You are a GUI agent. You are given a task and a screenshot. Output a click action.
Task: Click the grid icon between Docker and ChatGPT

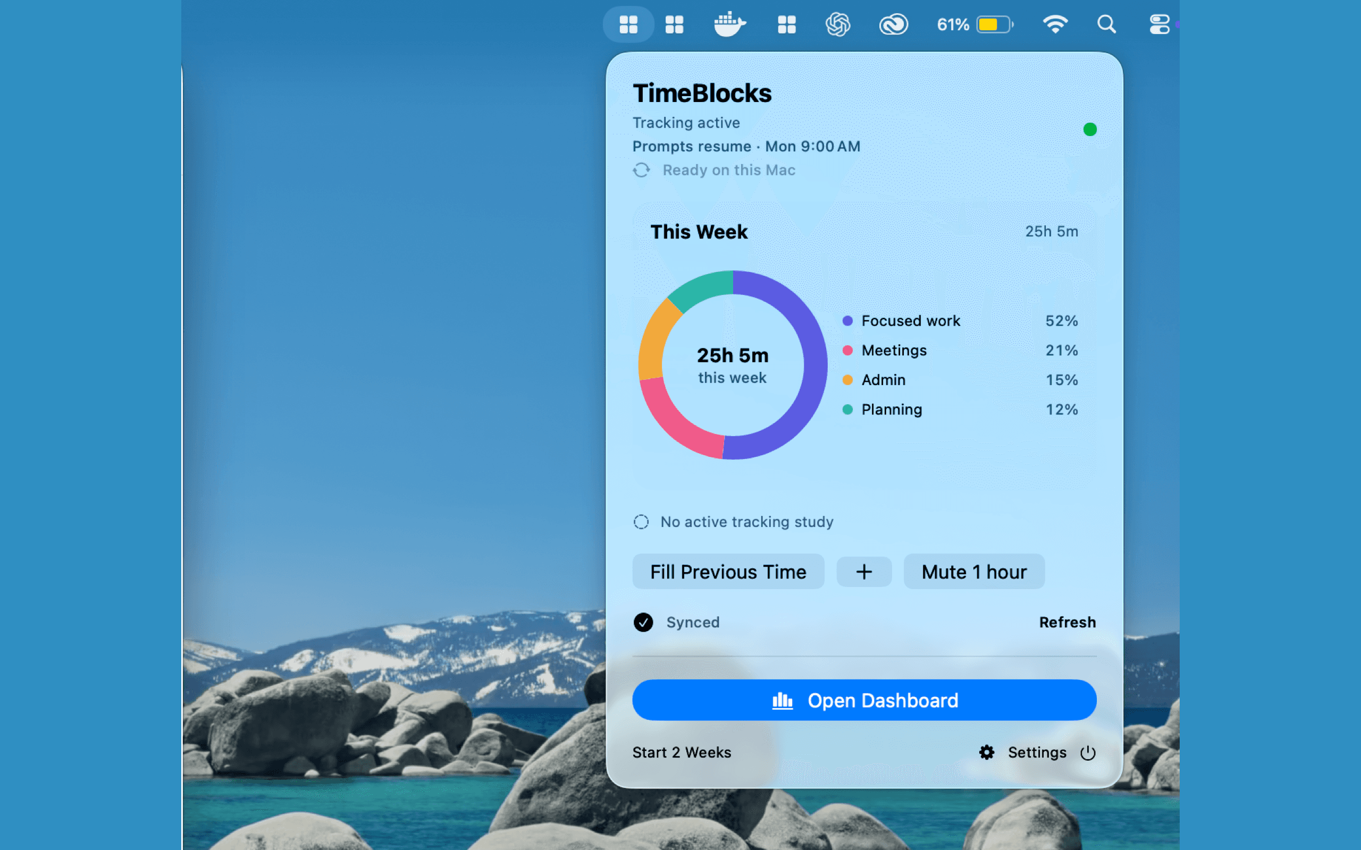(786, 24)
